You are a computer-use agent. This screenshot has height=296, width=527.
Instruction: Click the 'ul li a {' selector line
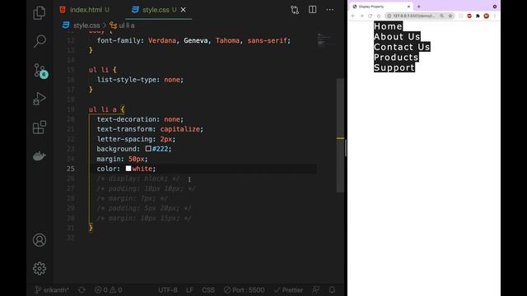click(x=106, y=109)
